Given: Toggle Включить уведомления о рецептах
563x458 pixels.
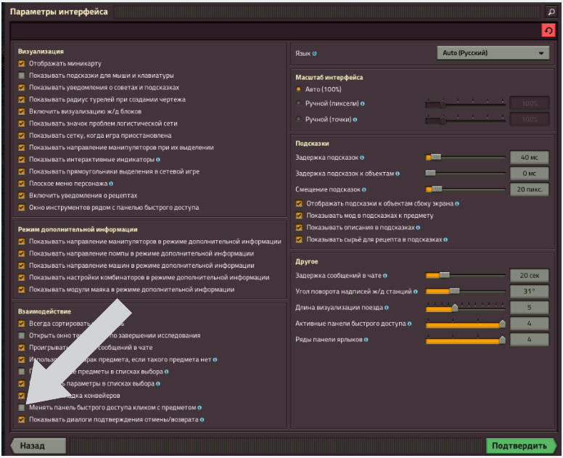Looking at the screenshot, I should 22,195.
